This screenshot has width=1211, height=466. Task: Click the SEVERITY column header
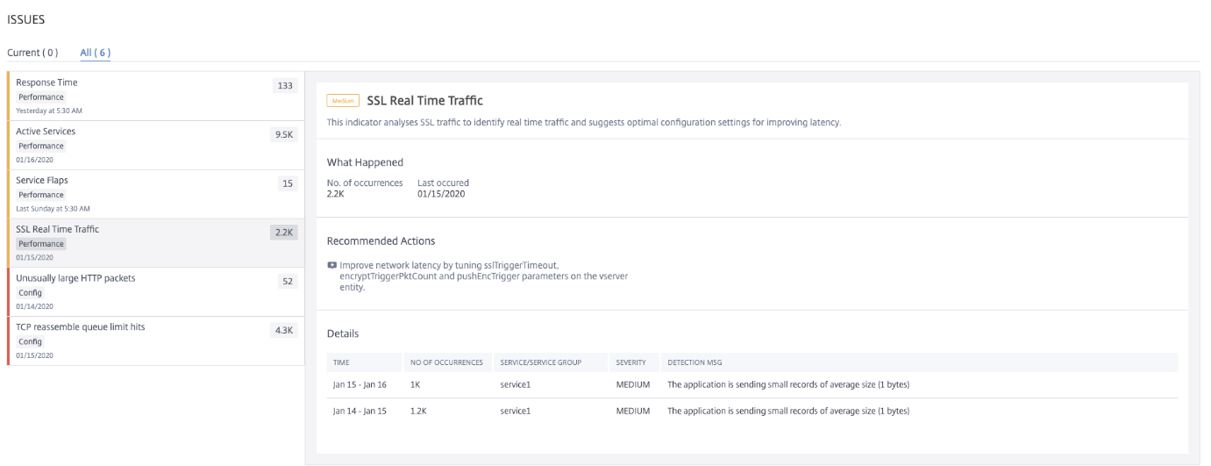(x=631, y=362)
